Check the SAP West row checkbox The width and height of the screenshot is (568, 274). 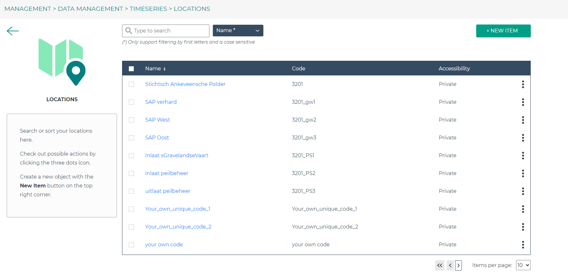tap(131, 120)
